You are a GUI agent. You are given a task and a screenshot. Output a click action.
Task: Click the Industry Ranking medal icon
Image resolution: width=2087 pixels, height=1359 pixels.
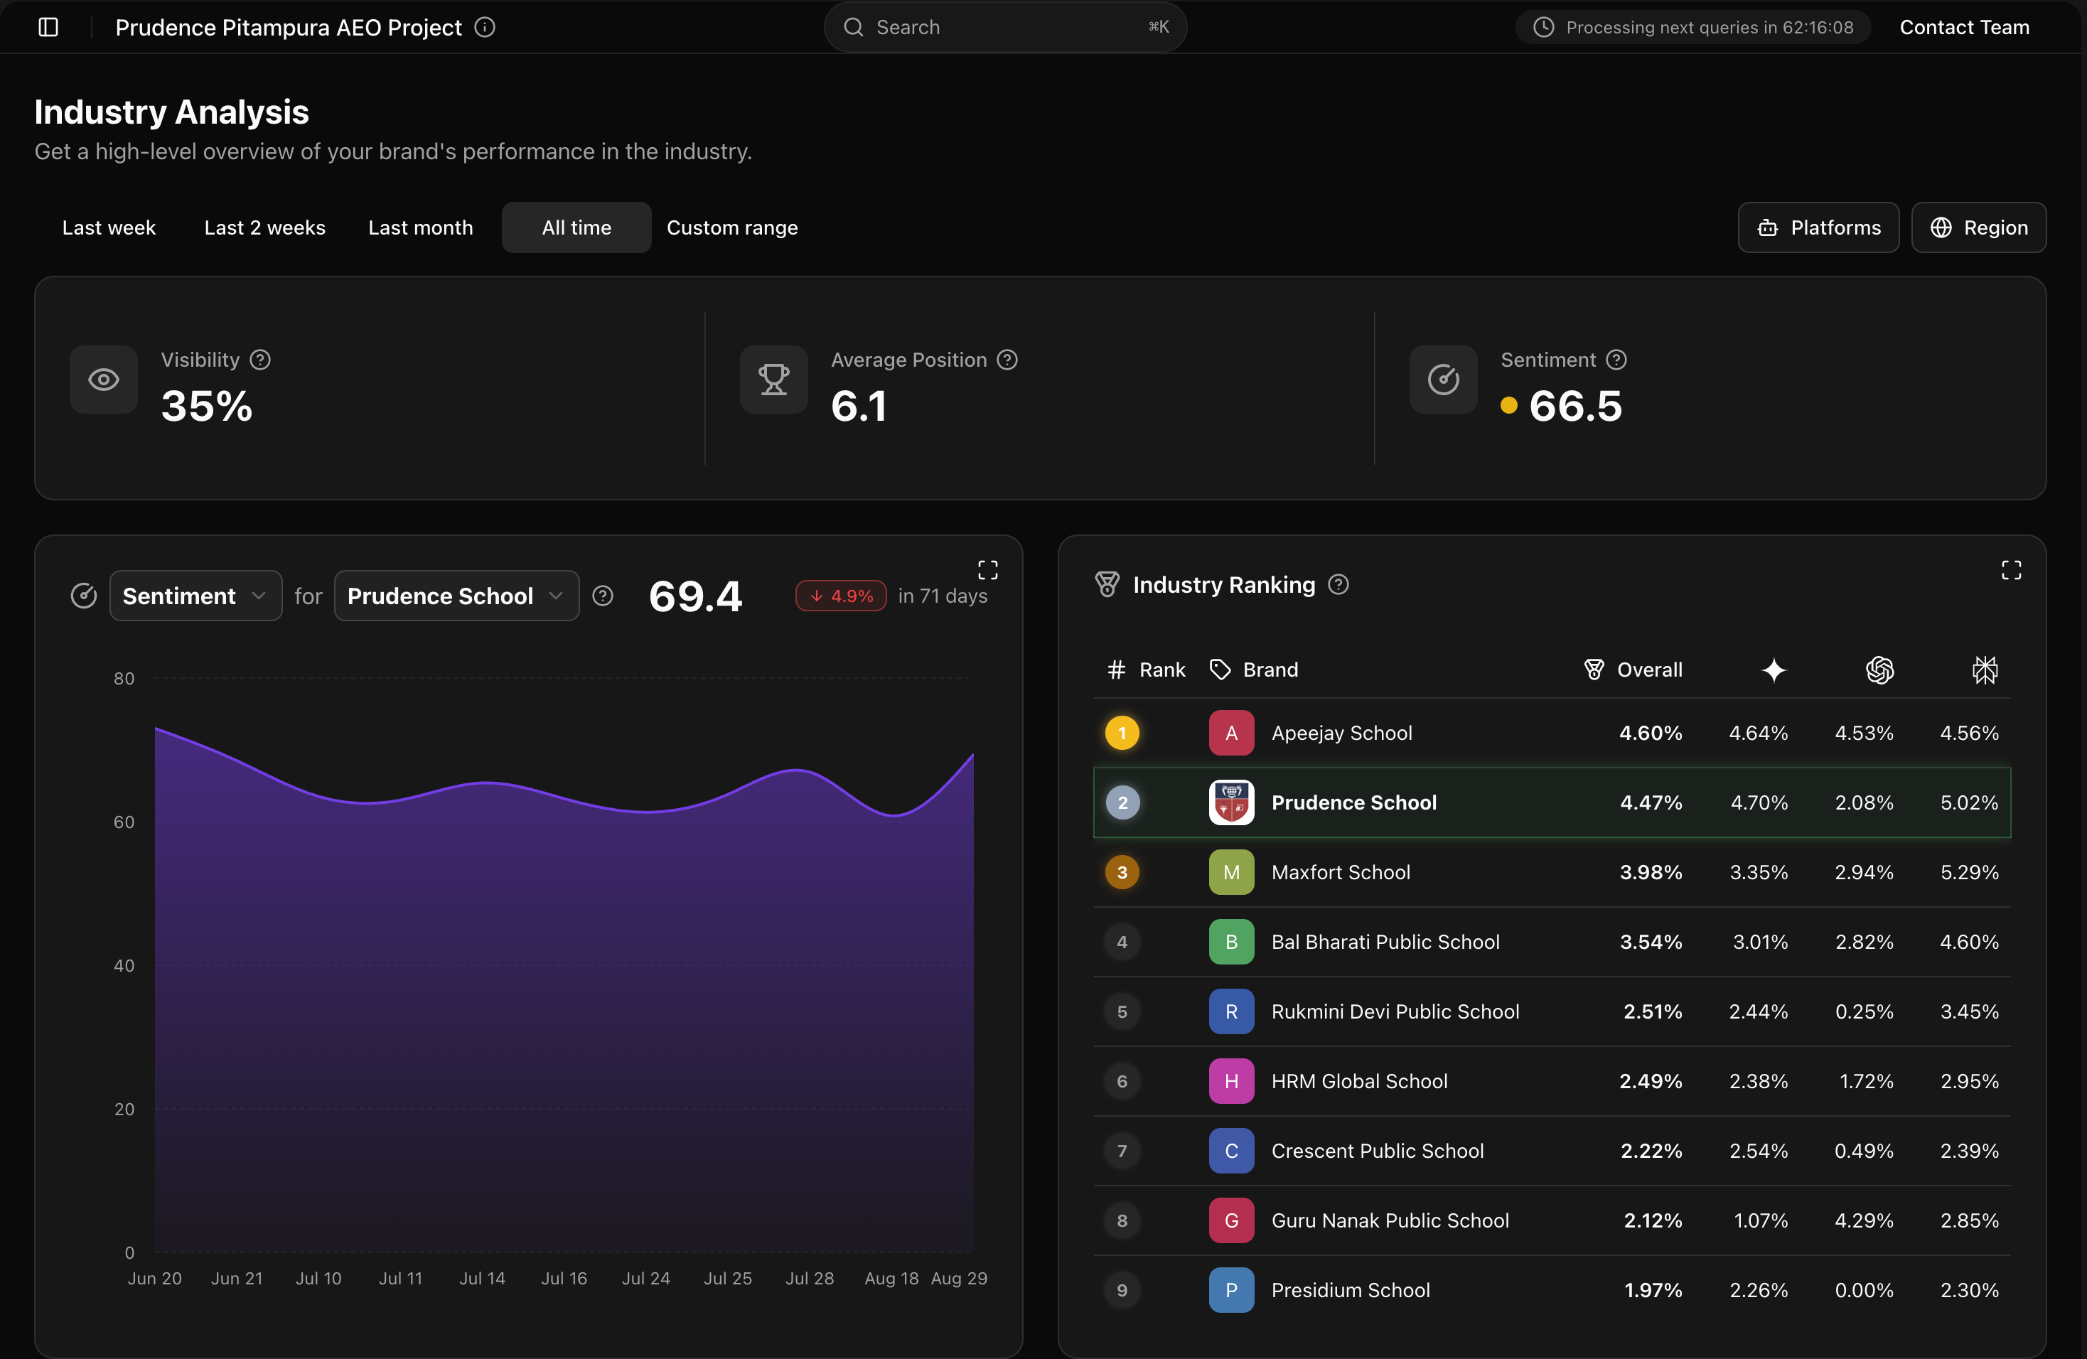(1107, 585)
